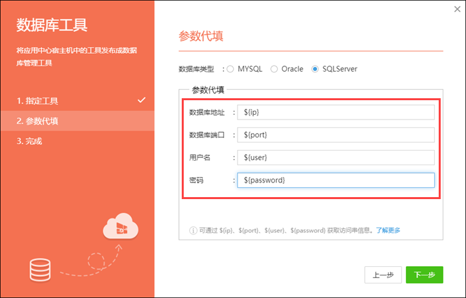Close the database tool dialog

click(x=457, y=9)
